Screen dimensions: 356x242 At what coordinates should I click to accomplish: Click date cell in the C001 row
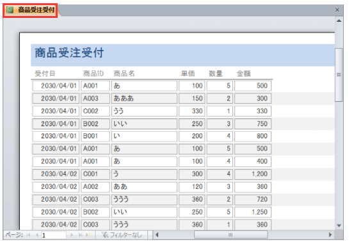click(56, 174)
